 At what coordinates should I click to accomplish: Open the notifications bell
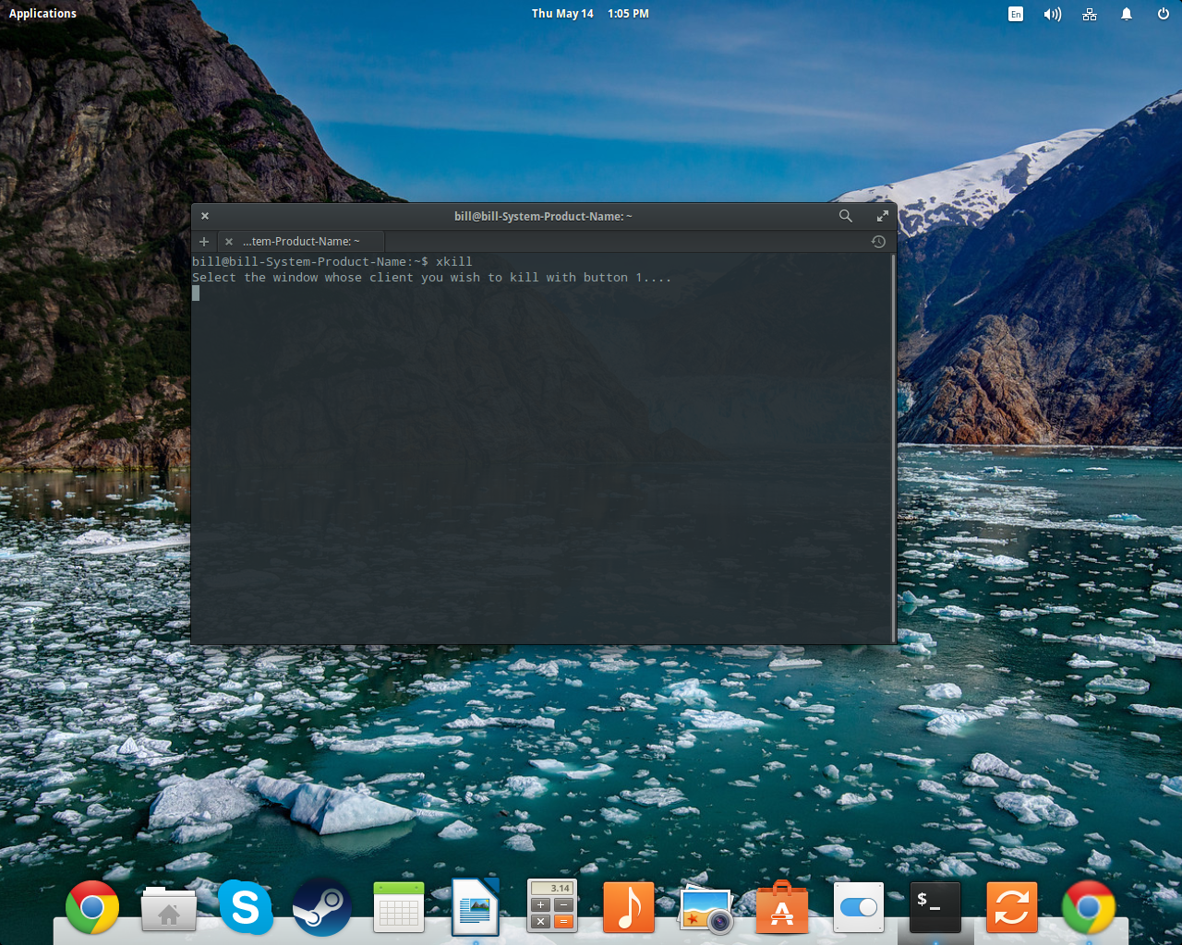pyautogui.click(x=1127, y=13)
